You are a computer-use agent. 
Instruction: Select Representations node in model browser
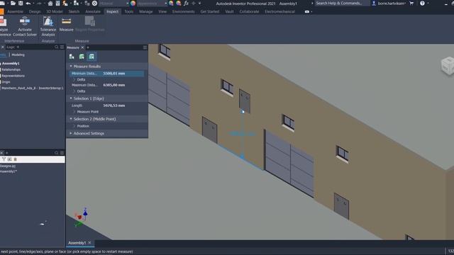(13, 76)
